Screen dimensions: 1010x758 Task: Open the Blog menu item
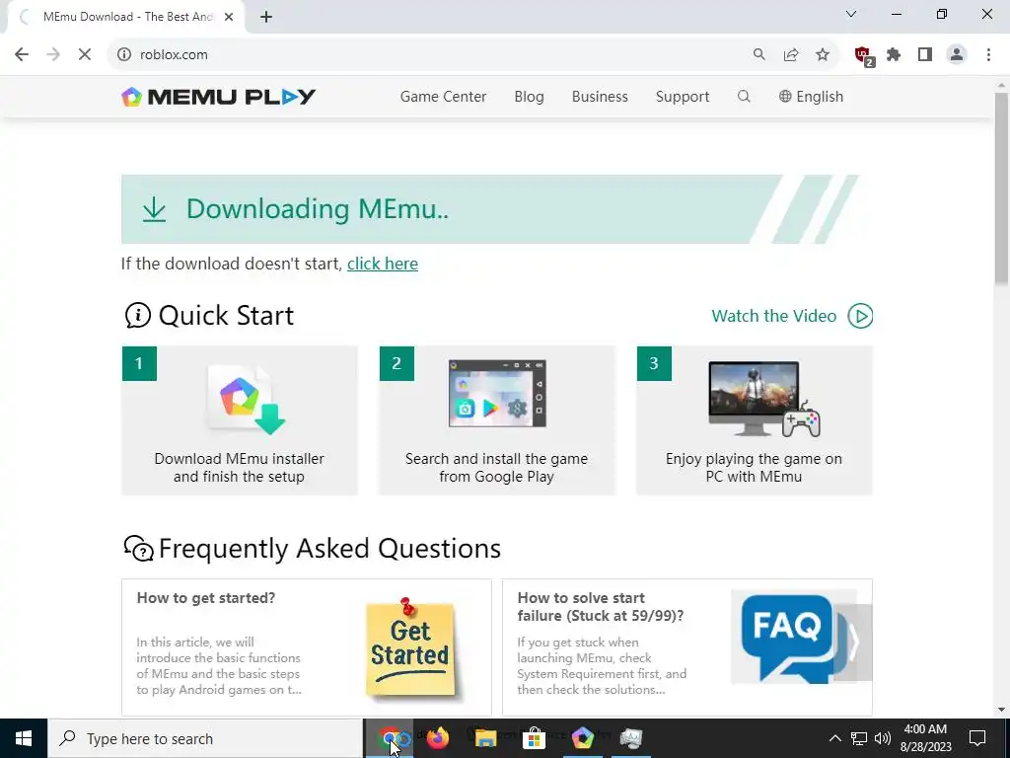529,97
